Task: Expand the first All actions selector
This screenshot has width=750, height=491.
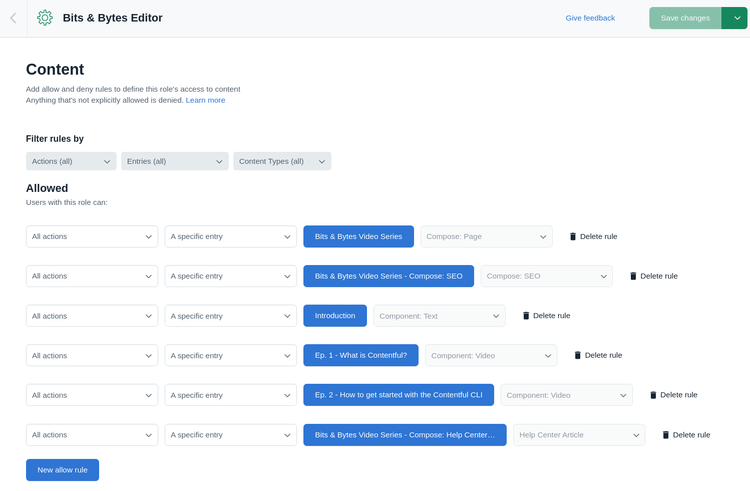Action: tap(92, 236)
